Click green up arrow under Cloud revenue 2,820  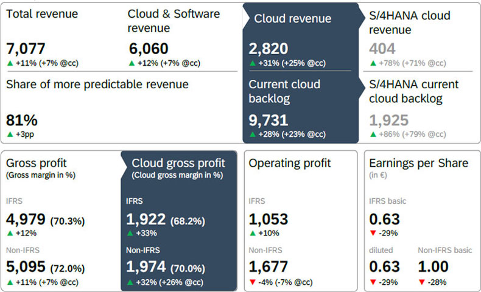253,63
